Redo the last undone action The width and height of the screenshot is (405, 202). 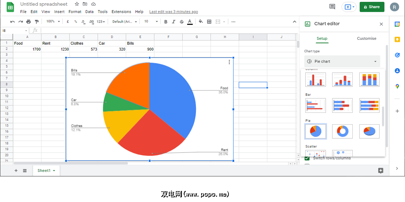tap(21, 22)
